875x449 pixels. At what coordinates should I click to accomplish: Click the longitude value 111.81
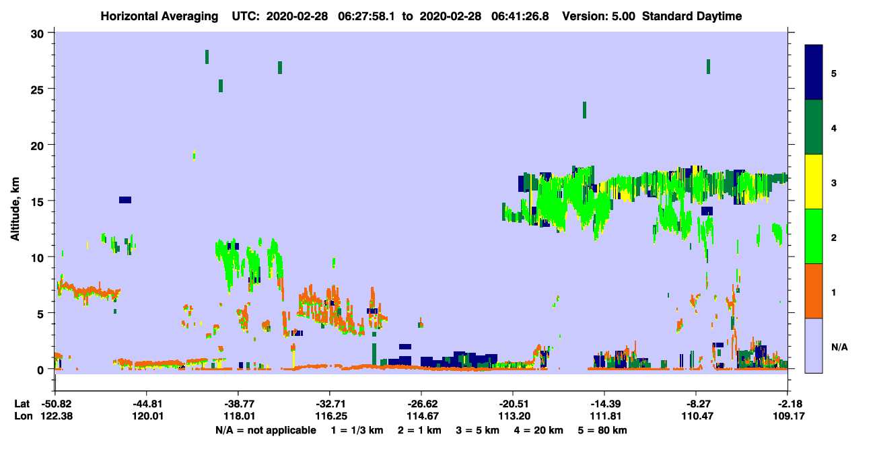[604, 416]
